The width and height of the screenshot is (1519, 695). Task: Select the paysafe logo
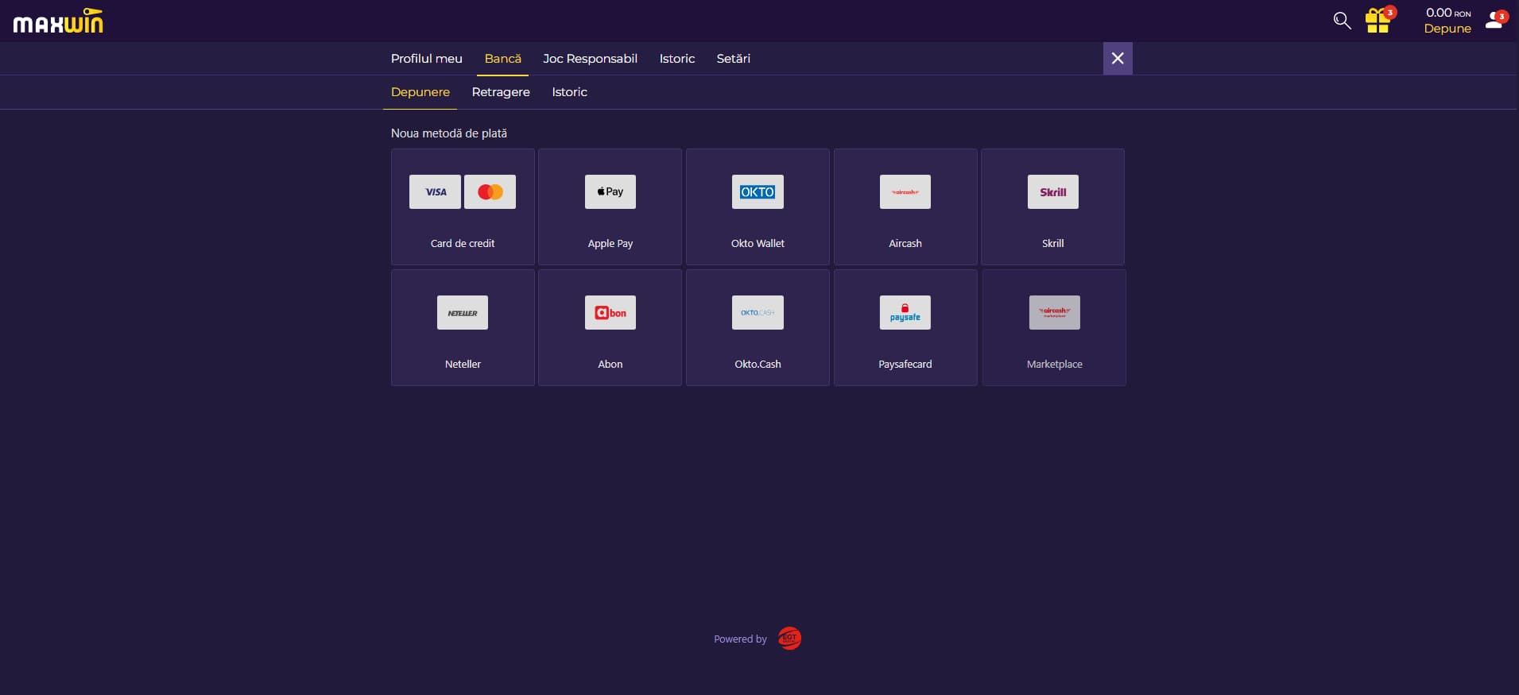(905, 312)
